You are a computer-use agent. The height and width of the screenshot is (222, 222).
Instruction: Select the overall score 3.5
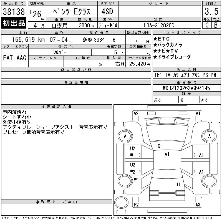click(x=211, y=11)
